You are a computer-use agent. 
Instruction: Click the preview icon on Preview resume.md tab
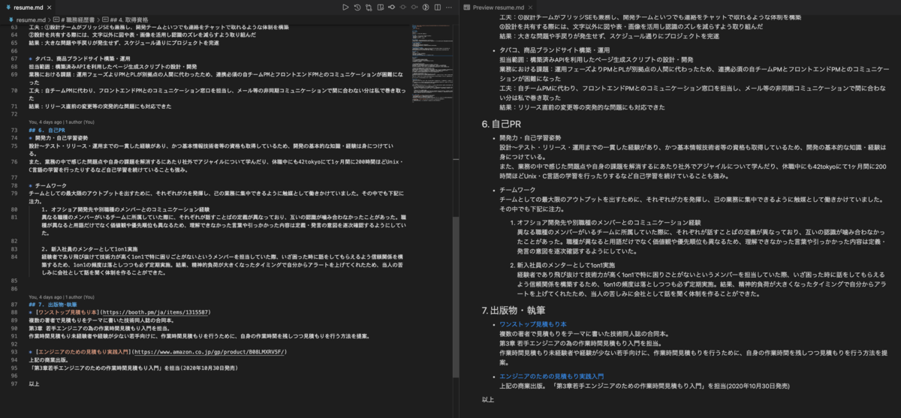coord(466,8)
